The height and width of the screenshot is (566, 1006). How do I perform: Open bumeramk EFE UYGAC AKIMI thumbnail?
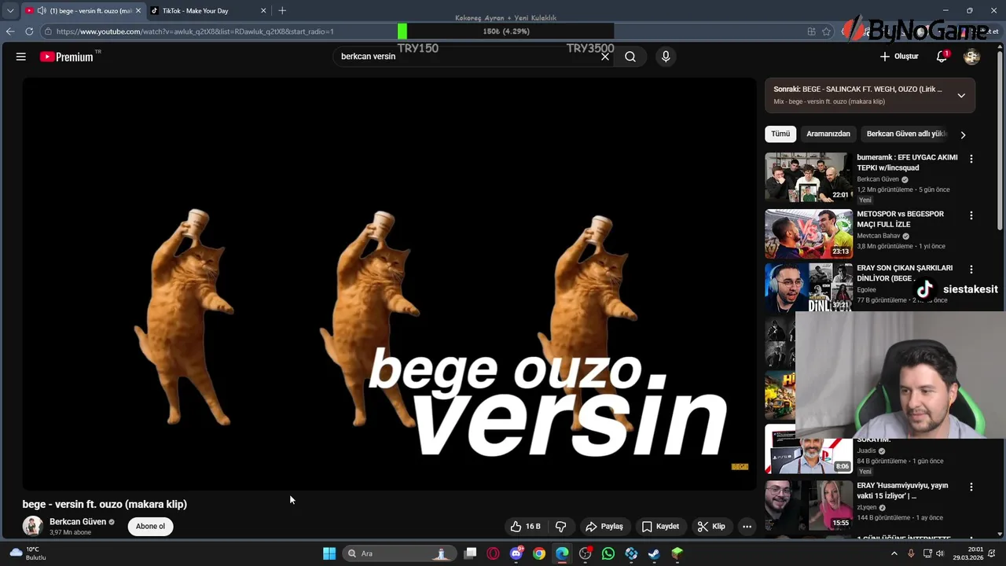pyautogui.click(x=809, y=178)
